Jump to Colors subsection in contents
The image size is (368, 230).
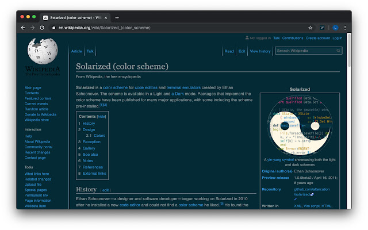(x=99, y=136)
